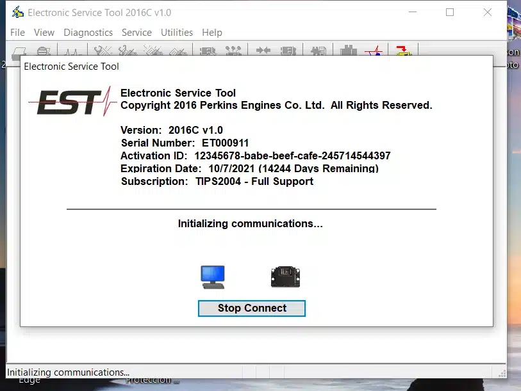Click the red arrow flash icon in toolbar

[x=403, y=51]
